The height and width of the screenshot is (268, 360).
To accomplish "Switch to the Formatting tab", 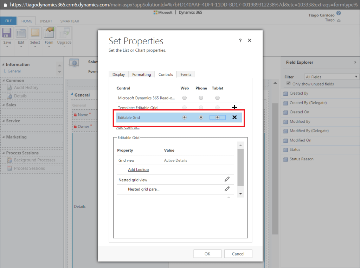I will [x=142, y=75].
